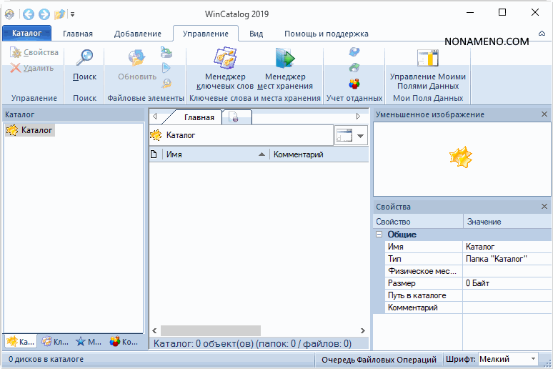Click the forward arrow in title bar

click(x=44, y=14)
